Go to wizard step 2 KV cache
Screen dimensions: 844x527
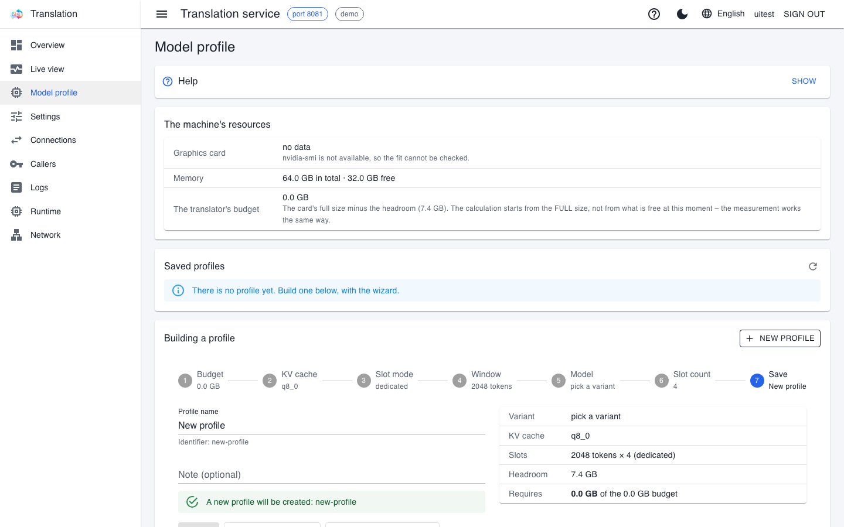point(290,380)
